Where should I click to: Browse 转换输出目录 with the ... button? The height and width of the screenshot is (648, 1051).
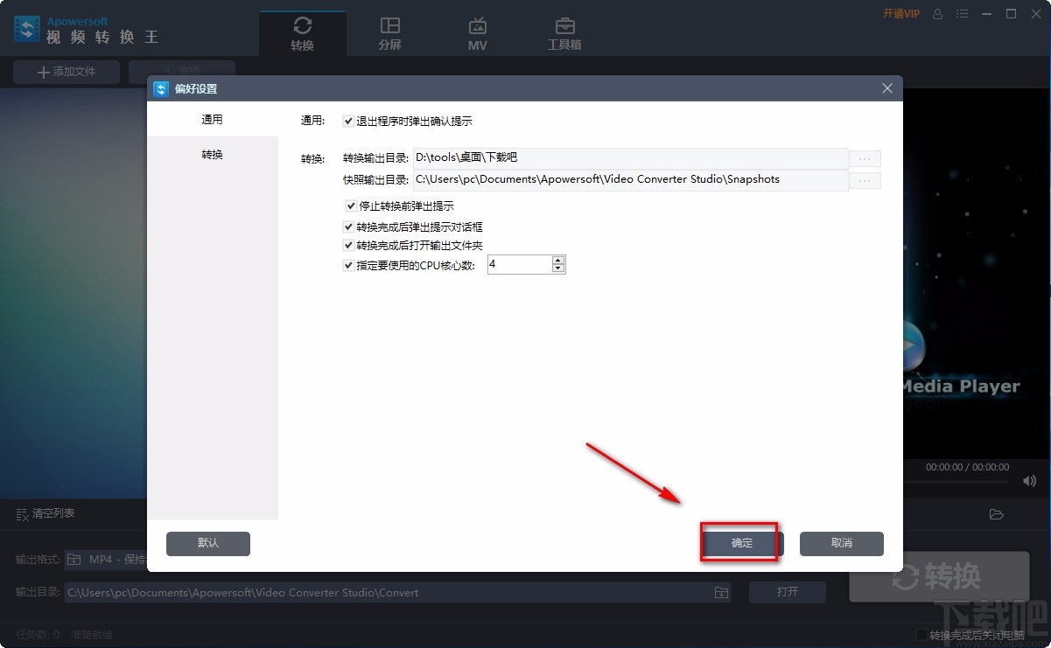pos(865,158)
